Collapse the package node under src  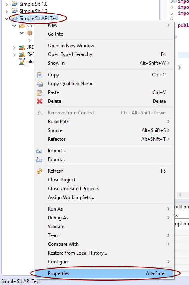tap(22, 33)
